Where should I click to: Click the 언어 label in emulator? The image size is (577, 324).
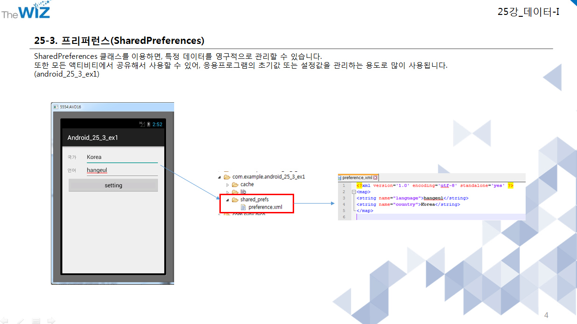pyautogui.click(x=72, y=170)
